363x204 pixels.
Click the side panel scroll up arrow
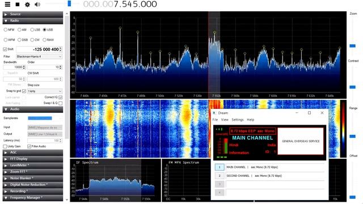[67, 14]
